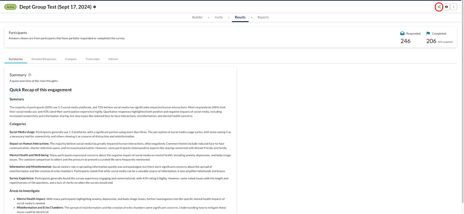Open the eye preview icon
Viewport: 464px width, 214px height.
click(x=446, y=7)
